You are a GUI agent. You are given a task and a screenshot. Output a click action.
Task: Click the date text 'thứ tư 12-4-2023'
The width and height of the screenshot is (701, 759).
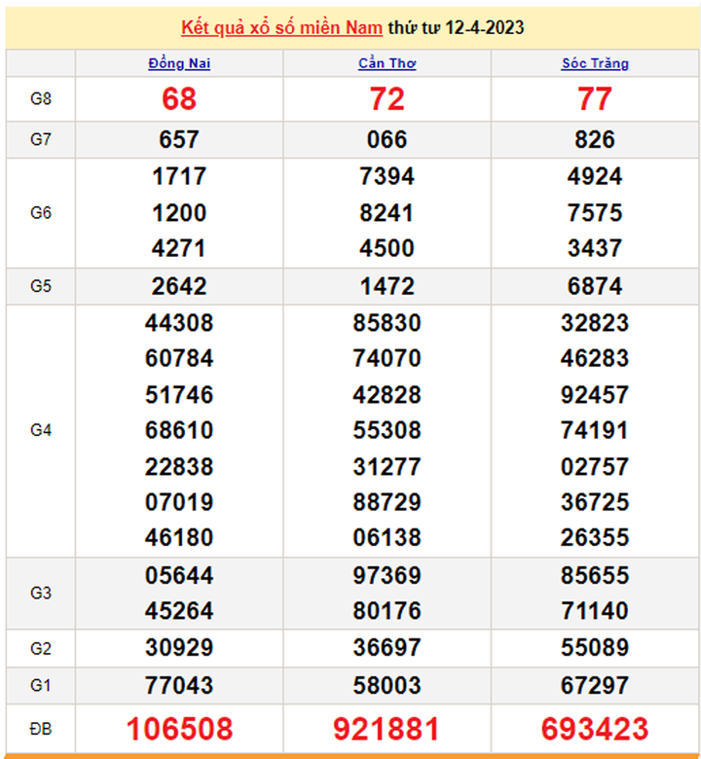tap(456, 27)
